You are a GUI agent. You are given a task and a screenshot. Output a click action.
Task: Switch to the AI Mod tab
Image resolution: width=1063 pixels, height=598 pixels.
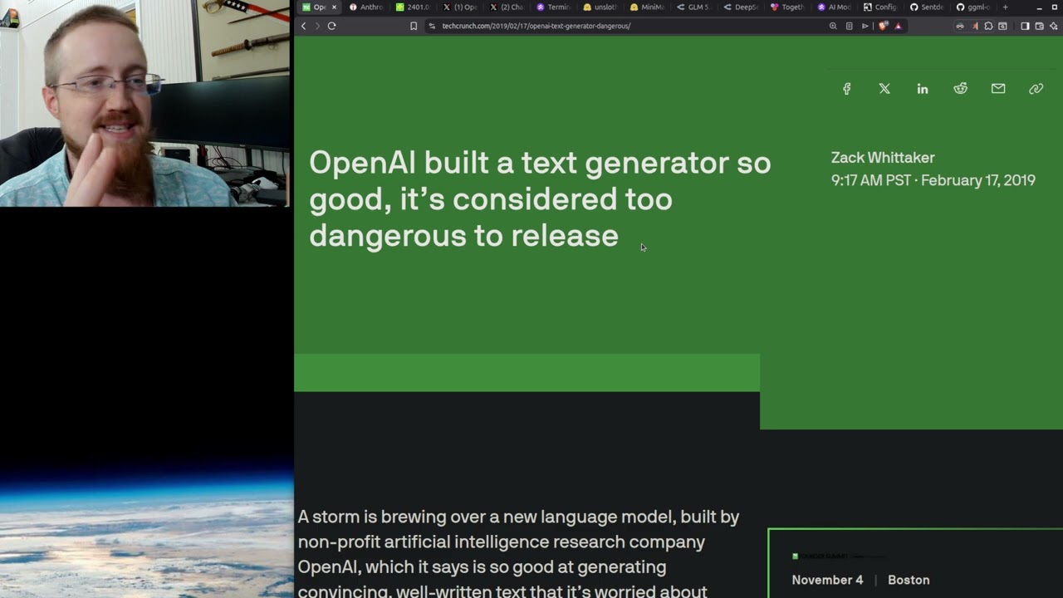[835, 7]
